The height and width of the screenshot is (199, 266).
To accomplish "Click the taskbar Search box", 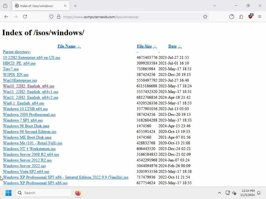I will click(x=43, y=193).
